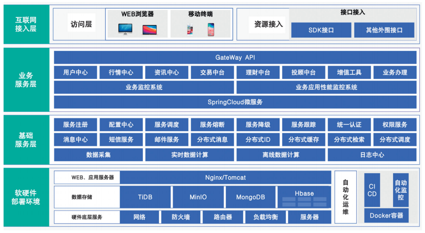The height and width of the screenshot is (233, 425).
Task: Click the 防火墙 block
Action: [x=181, y=217]
